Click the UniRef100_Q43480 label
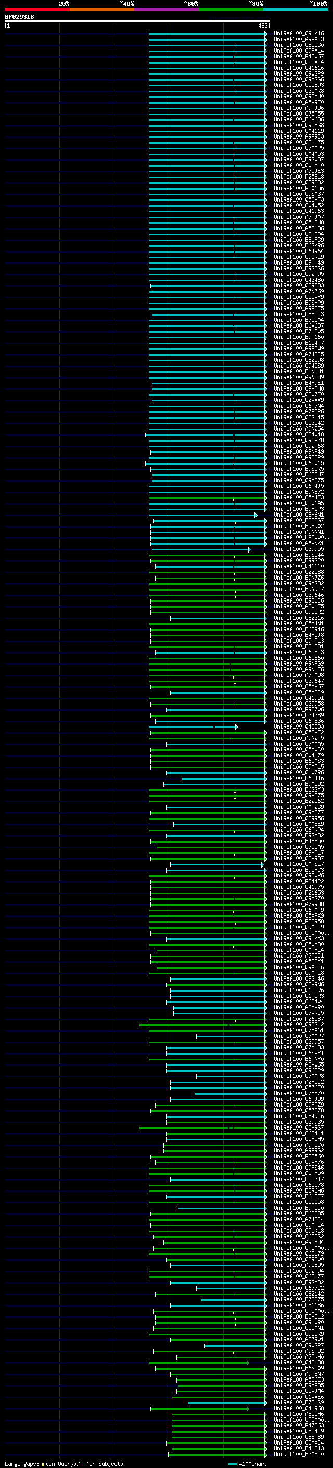This screenshot has width=333, height=1468. (298, 280)
